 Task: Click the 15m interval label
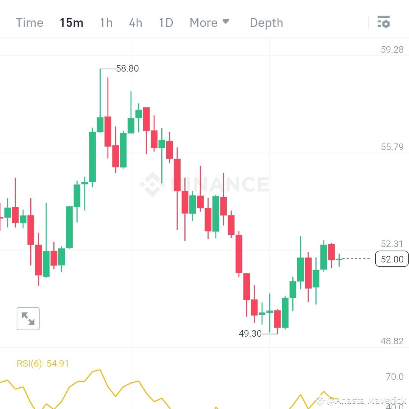(71, 23)
